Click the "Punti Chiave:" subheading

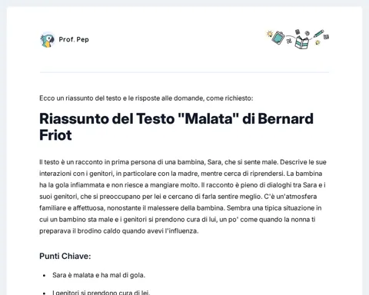pos(65,256)
